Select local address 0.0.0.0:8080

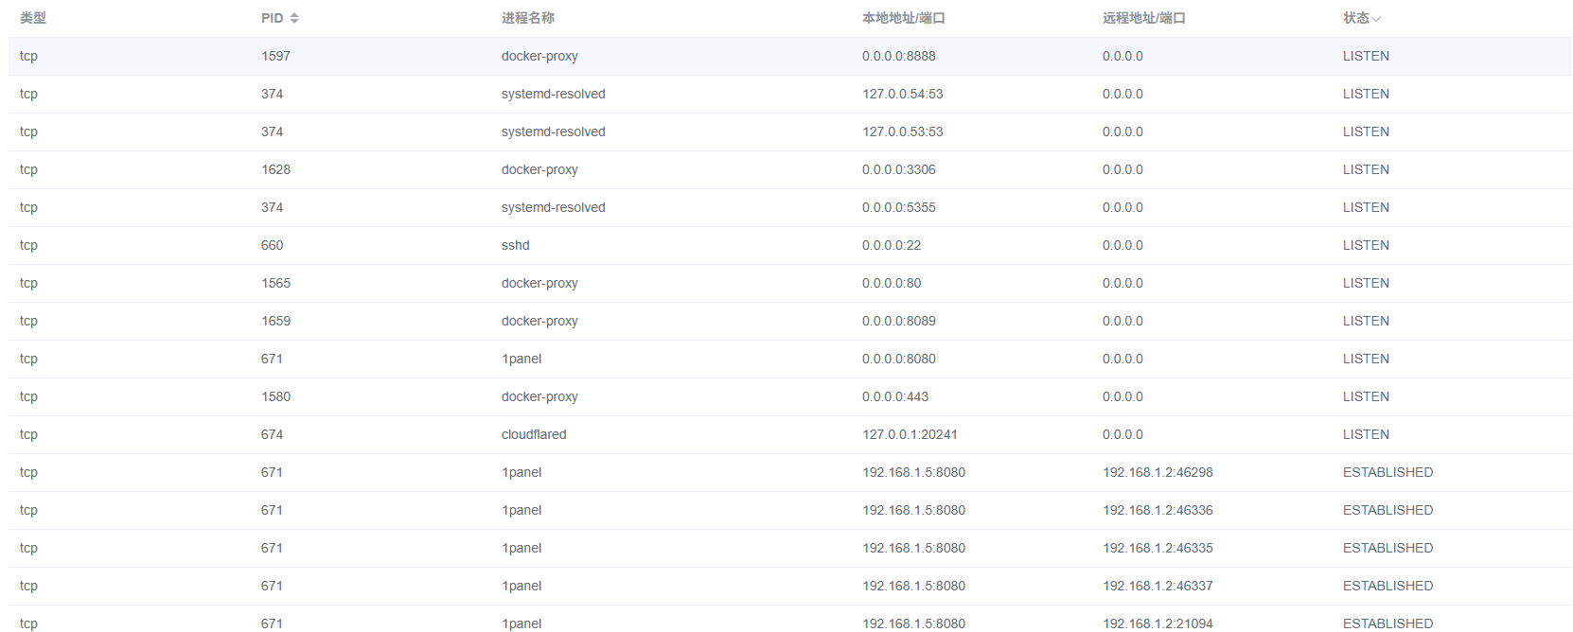pyautogui.click(x=899, y=359)
